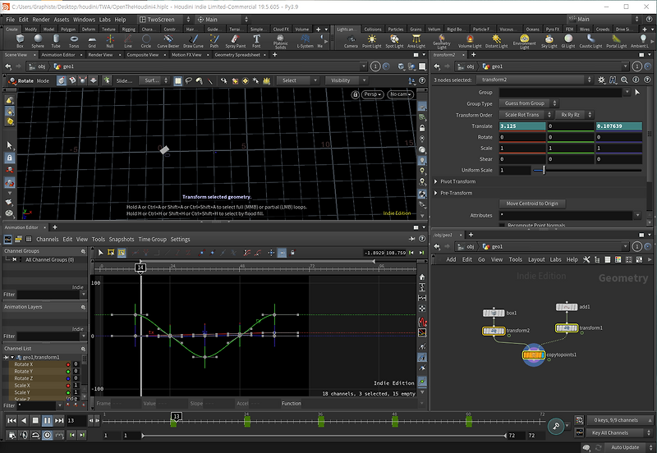The image size is (657, 453).
Task: Select the Torus shelf tool
Action: point(75,41)
